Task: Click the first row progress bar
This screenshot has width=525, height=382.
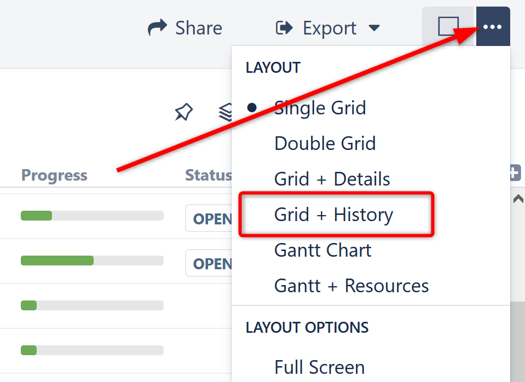Action: [92, 216]
